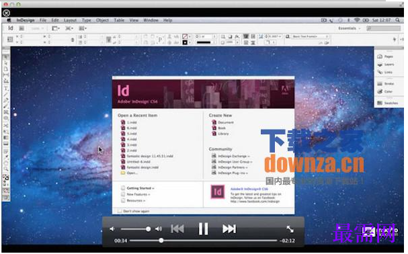408x254 pixels.
Task: Open the Layers panel
Action: [386, 65]
